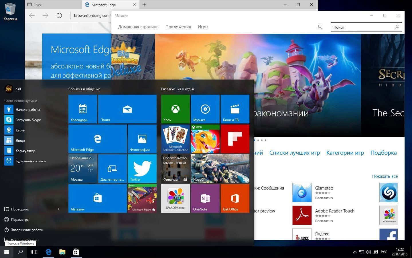
Task: Click the Edge refresh button
Action: coord(59,15)
